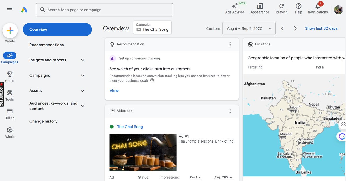Click the Locations card globe icon
The height and width of the screenshot is (181, 346).
tap(251, 44)
